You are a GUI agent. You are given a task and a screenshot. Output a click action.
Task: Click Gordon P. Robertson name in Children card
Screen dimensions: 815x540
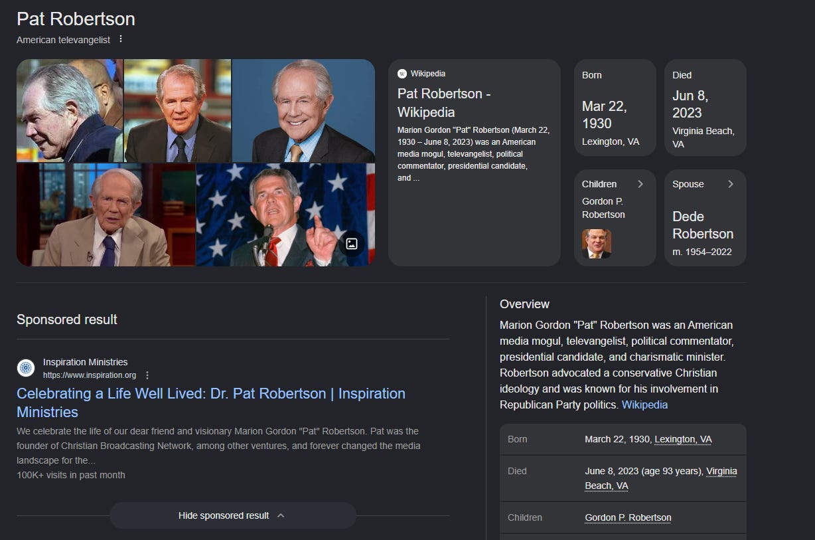[x=603, y=208]
